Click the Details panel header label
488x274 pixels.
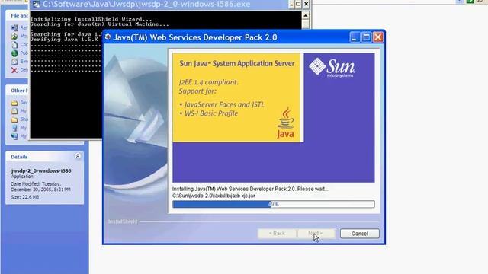point(19,157)
